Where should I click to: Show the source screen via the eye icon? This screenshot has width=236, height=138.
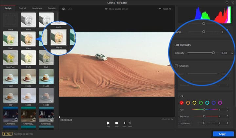pyautogui.click(x=107, y=9)
